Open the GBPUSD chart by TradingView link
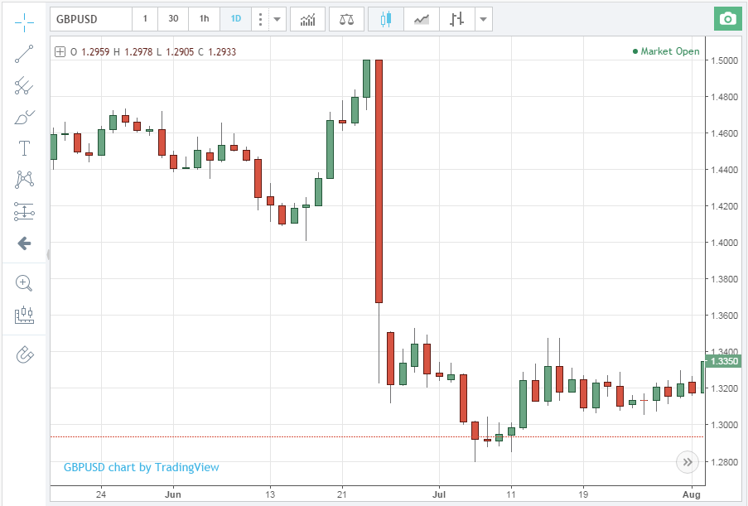The height and width of the screenshot is (506, 748). [x=141, y=467]
